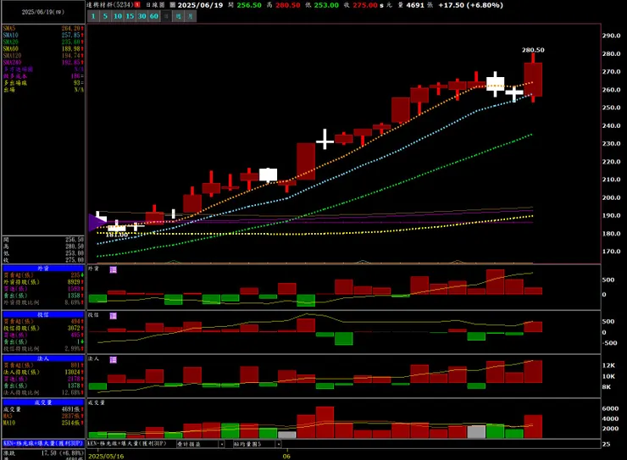Screen dimensions: 627x460
Task: Click the SMA5 legend row
Action: 43,28
